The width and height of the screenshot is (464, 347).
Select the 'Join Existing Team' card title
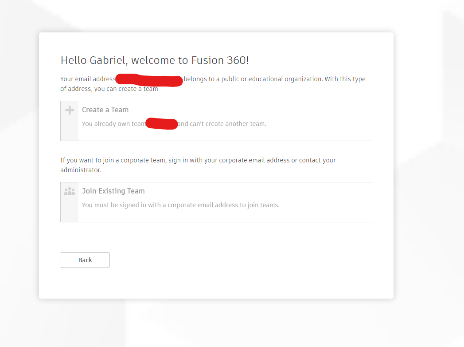[x=113, y=191]
